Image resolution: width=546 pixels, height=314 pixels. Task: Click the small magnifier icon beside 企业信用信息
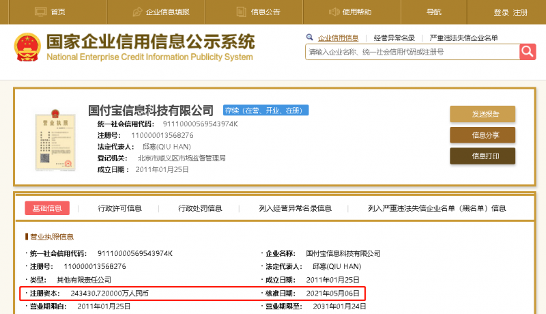pos(309,38)
